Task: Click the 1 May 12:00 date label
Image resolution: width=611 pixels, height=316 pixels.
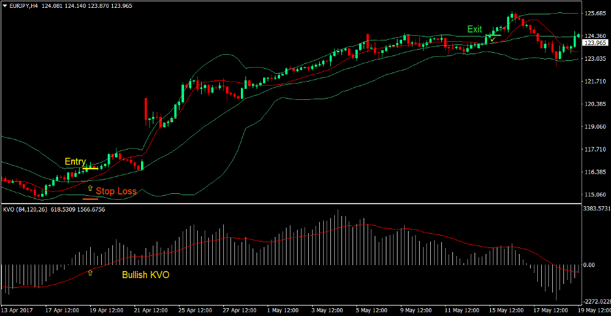Action: coord(282,310)
